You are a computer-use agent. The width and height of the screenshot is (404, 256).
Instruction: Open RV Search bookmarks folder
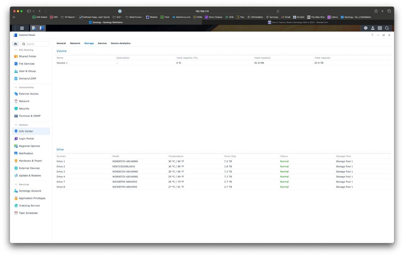tap(69, 17)
